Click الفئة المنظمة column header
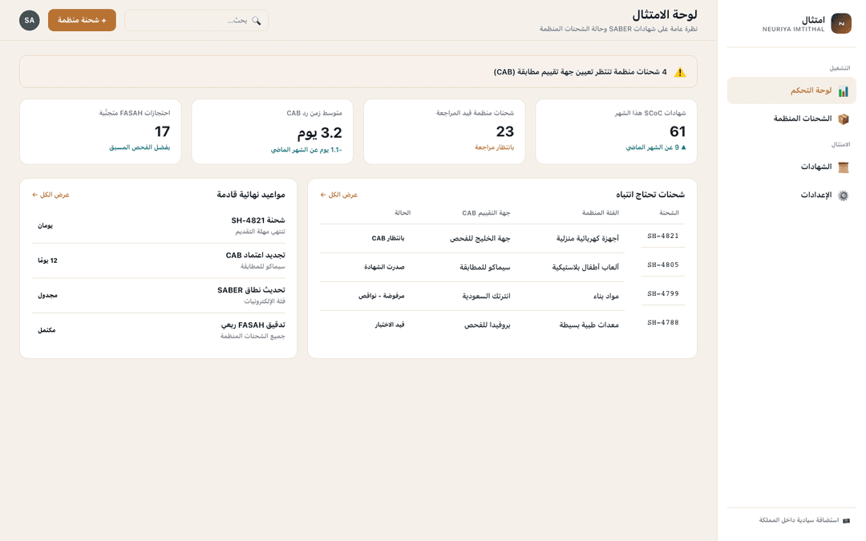866x541 pixels. [601, 212]
